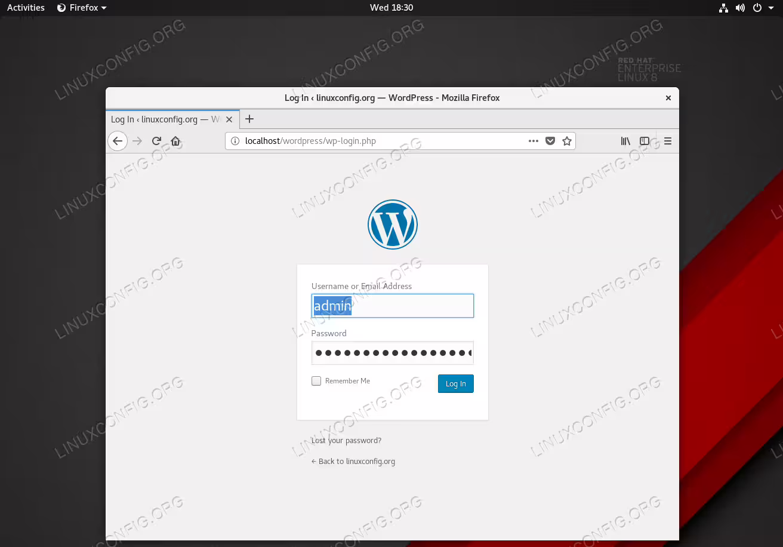Show sidebars icon in toolbar
Screen dimensions: 783x547
pos(645,141)
